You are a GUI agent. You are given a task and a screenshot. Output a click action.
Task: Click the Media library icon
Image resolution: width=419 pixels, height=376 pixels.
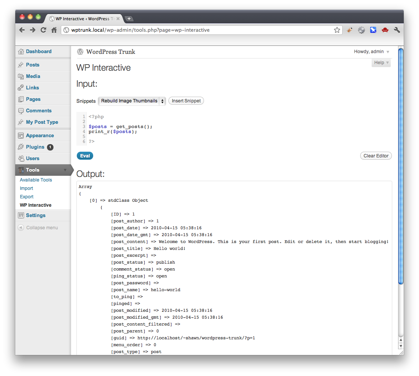point(21,76)
